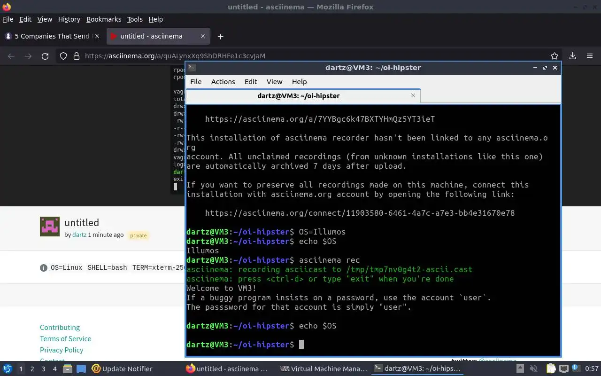Open terminal Actions menu
This screenshot has height=376, width=601.
[x=223, y=82]
